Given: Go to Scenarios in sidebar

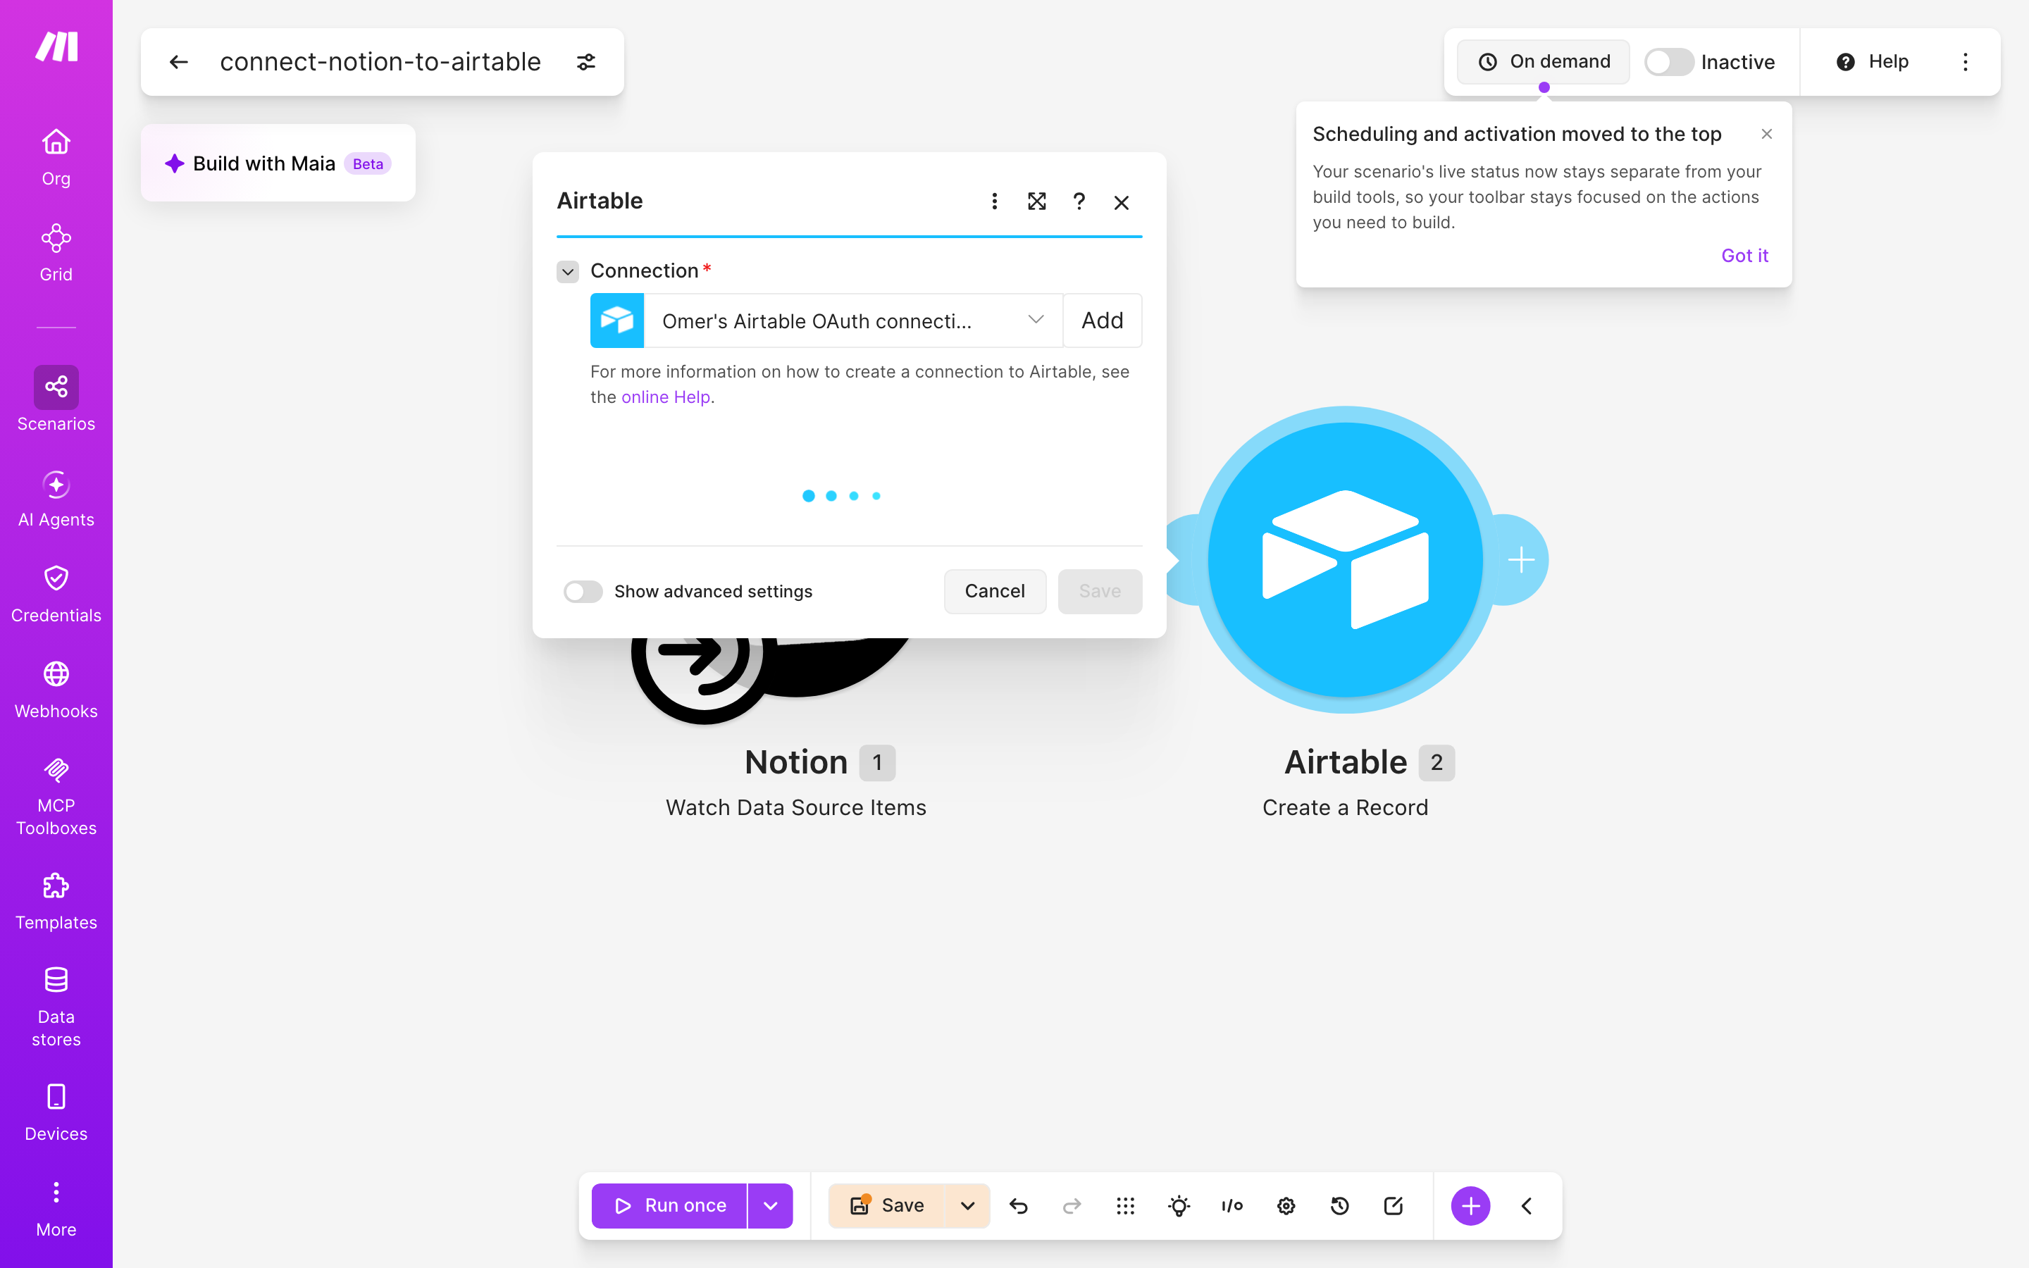Looking at the screenshot, I should coord(56,399).
